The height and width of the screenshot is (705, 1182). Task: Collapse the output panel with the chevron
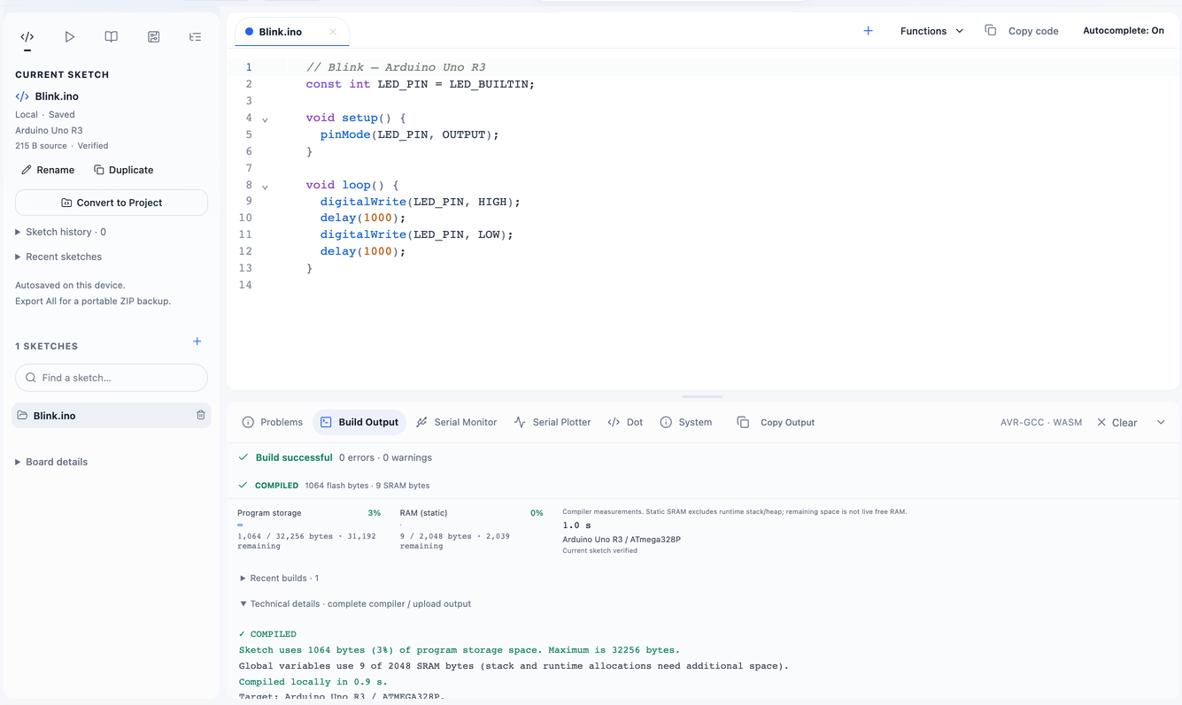coord(1161,423)
